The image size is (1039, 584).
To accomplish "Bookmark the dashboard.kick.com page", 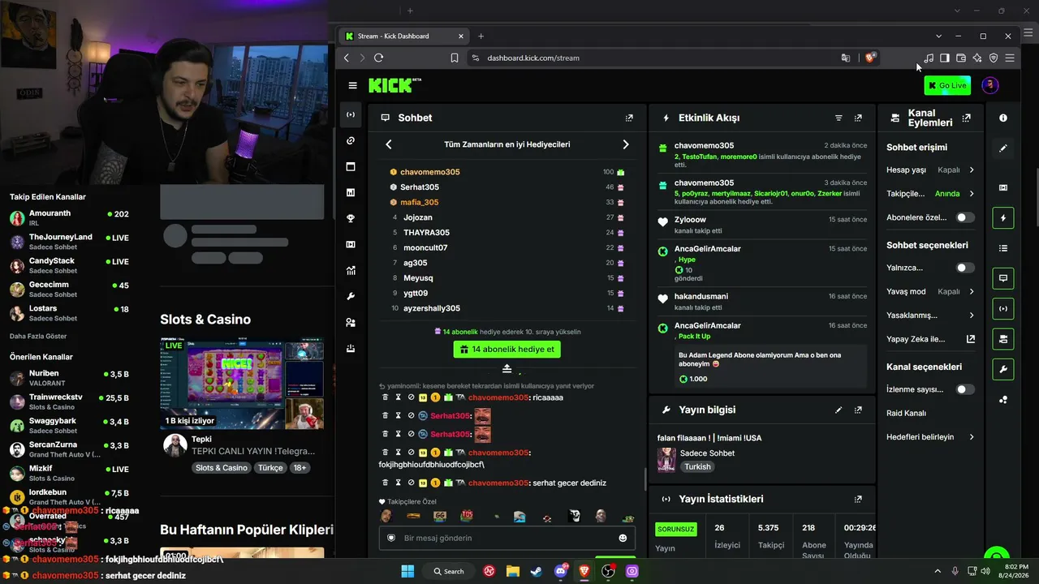I will pos(455,58).
